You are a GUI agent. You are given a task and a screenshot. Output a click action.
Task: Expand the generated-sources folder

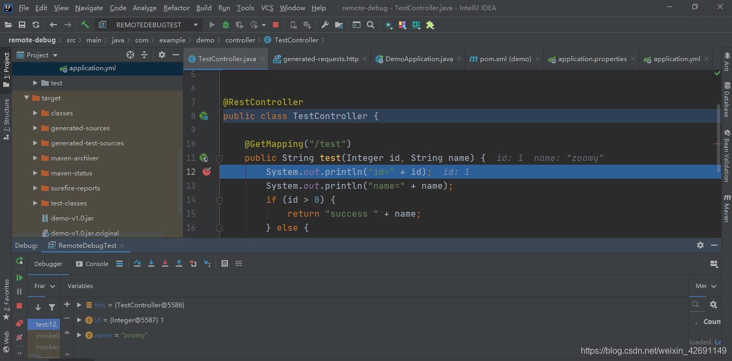pos(35,128)
